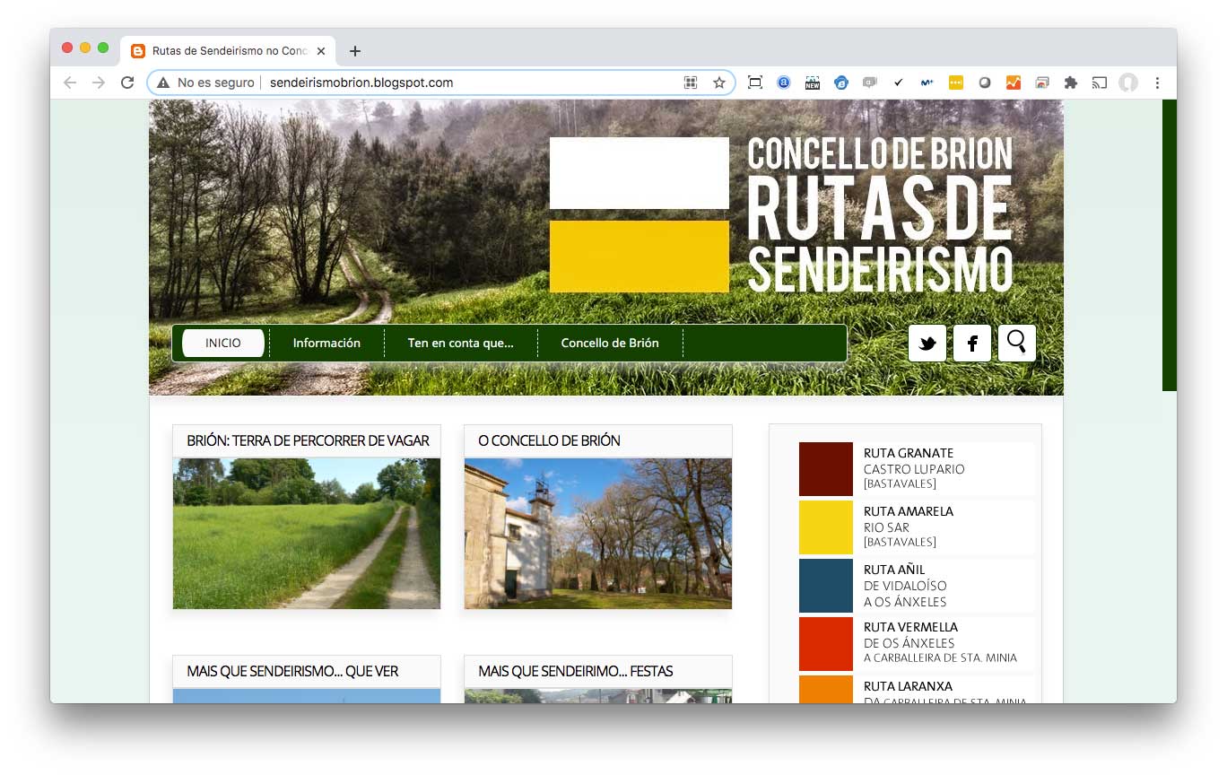Open 'O CONCELLO DE BRIÓN' post title
Screen dimensions: 1227x775
[x=549, y=440]
